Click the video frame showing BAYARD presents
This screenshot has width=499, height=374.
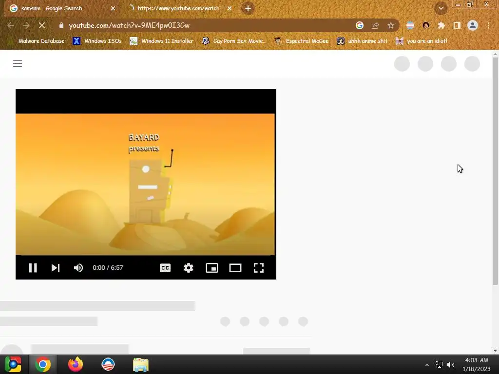pyautogui.click(x=145, y=184)
